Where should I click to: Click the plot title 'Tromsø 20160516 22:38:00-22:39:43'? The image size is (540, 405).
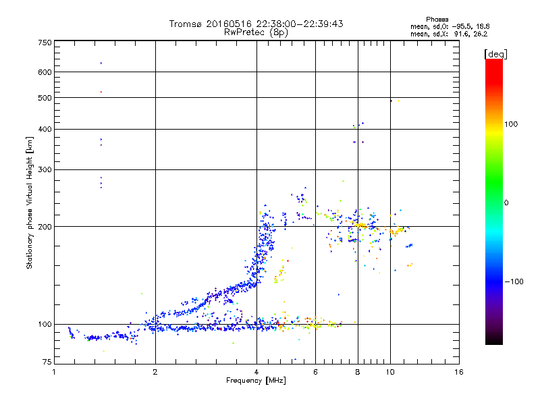pos(256,24)
